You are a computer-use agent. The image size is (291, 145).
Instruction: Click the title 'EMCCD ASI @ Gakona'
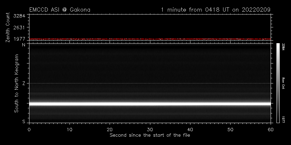tap(60, 10)
